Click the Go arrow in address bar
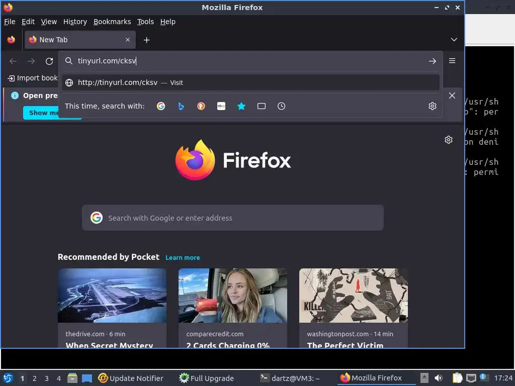This screenshot has width=515, height=386. 432,61
